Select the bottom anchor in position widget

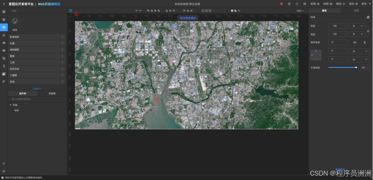pyautogui.click(x=316, y=59)
